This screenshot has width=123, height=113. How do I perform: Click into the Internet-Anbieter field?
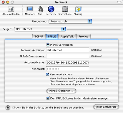68,50
